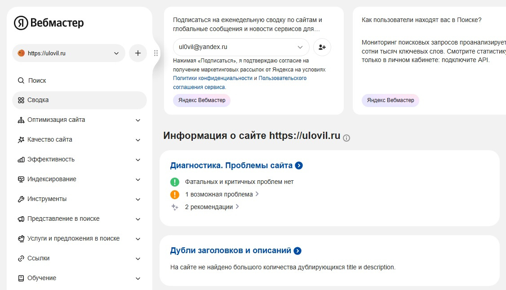Open Качество сайта menu label
Image resolution: width=506 pixels, height=290 pixels.
50,139
